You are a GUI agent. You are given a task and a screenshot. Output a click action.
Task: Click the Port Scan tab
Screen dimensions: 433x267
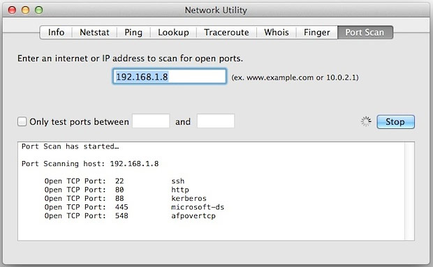[x=365, y=32]
